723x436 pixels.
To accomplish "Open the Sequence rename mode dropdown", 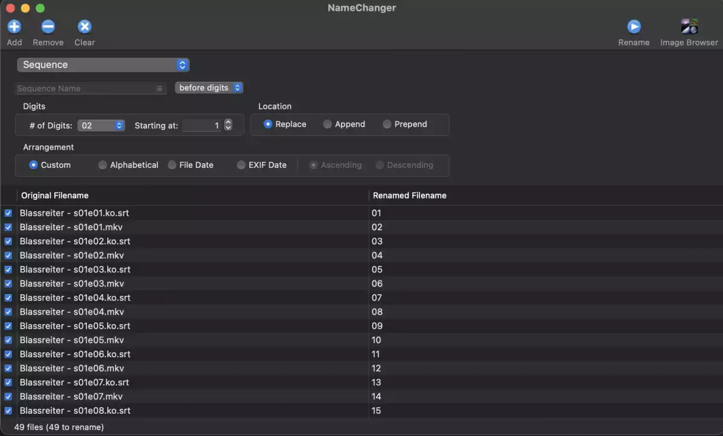I will coord(103,65).
